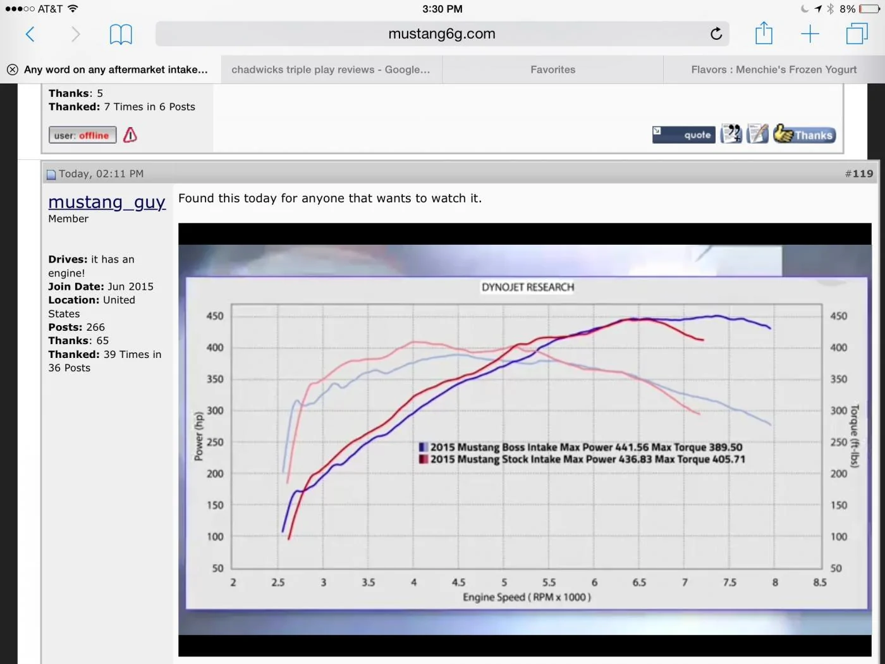This screenshot has height=664, width=885.
Task: Click the 'DYNOJET RESEARCH' chart title
Action: pyautogui.click(x=528, y=287)
